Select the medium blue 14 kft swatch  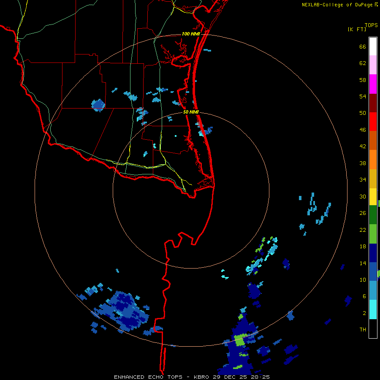pos(373,271)
